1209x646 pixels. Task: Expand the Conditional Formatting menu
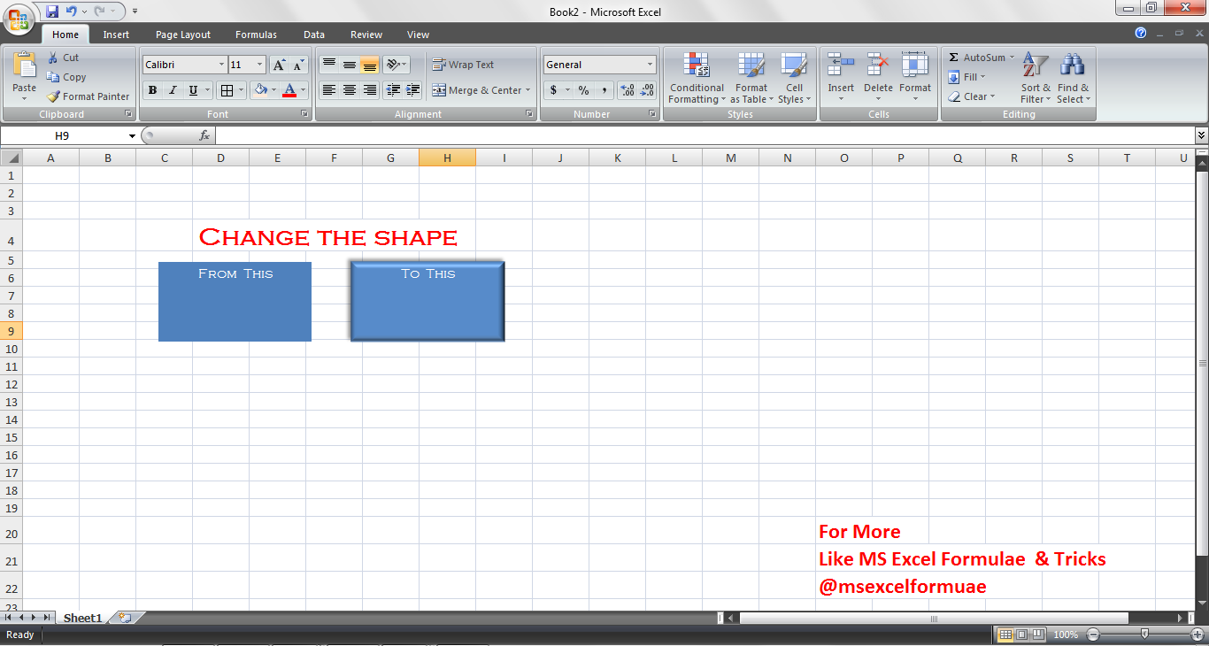[x=697, y=78]
